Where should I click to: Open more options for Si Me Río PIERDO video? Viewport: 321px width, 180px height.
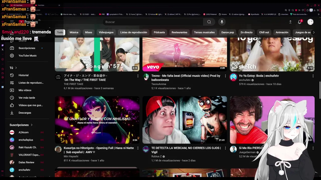tap(313, 148)
